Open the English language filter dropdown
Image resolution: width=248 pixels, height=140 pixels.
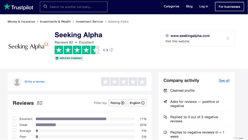pyautogui.click(x=137, y=103)
